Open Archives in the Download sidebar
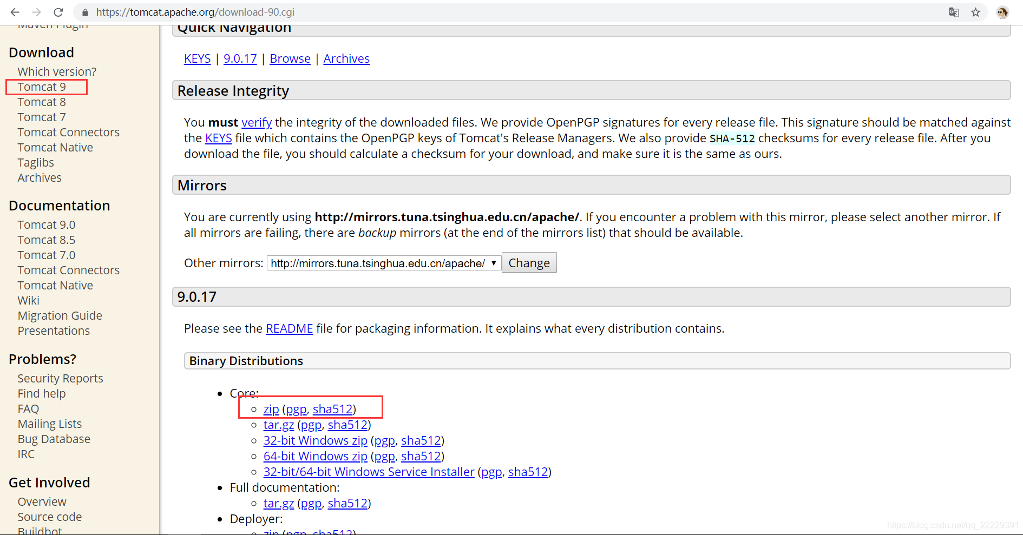1023x535 pixels. [40, 177]
